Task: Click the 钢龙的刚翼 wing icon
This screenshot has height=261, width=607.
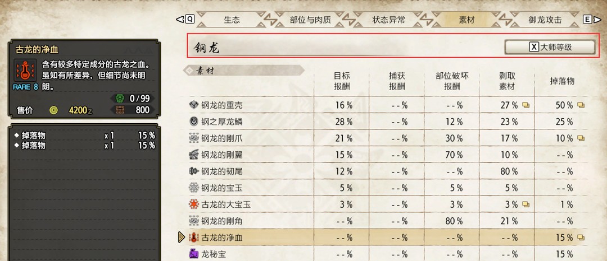Action: (x=193, y=155)
